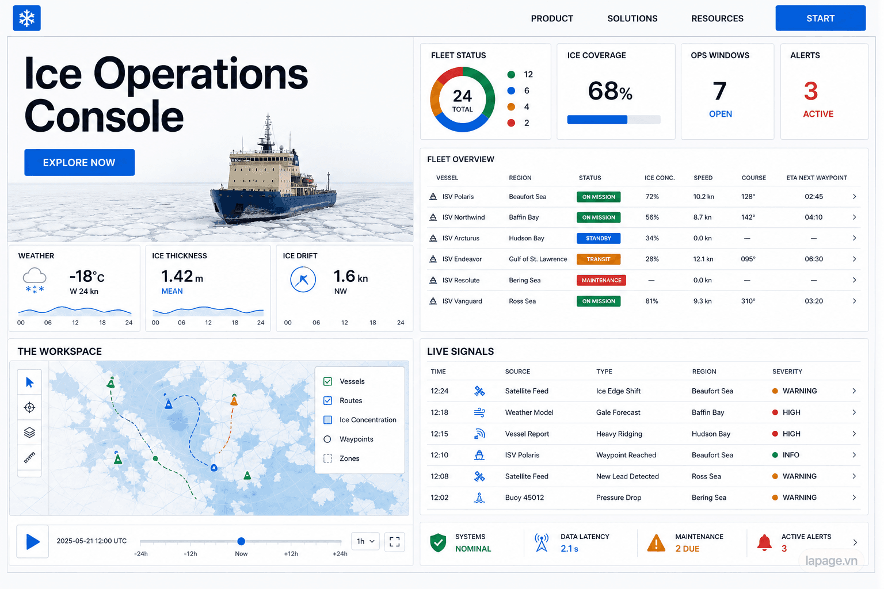The width and height of the screenshot is (884, 589).
Task: Expand the Pressure Drop signal chevron
Action: pyautogui.click(x=854, y=498)
